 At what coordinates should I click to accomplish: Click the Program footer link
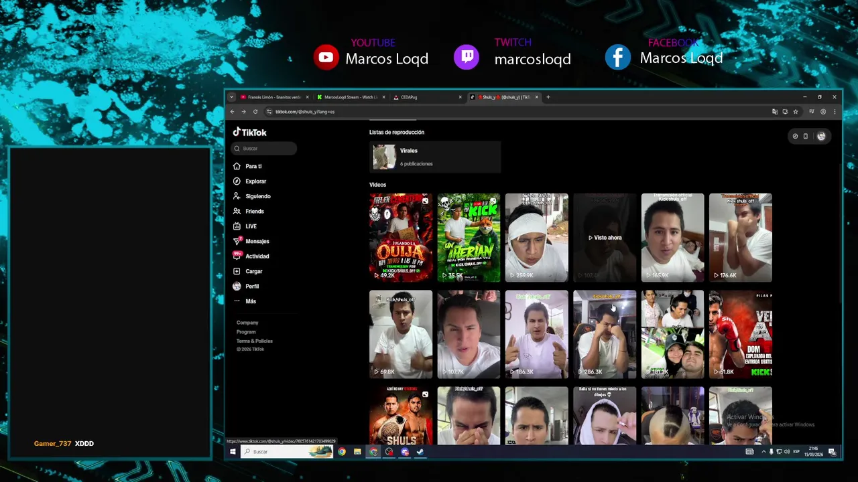[x=246, y=332]
